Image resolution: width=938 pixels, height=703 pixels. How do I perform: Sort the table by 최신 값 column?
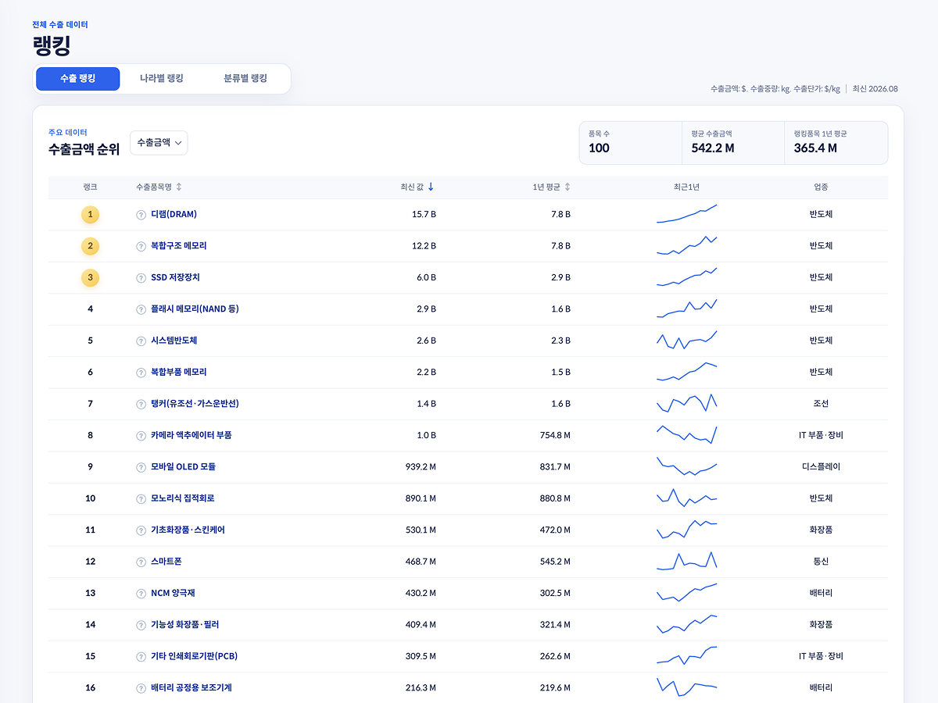click(417, 187)
